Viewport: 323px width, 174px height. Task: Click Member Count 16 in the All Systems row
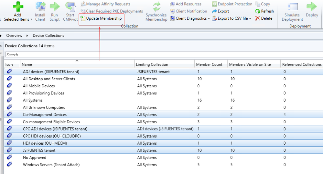[x=199, y=100]
